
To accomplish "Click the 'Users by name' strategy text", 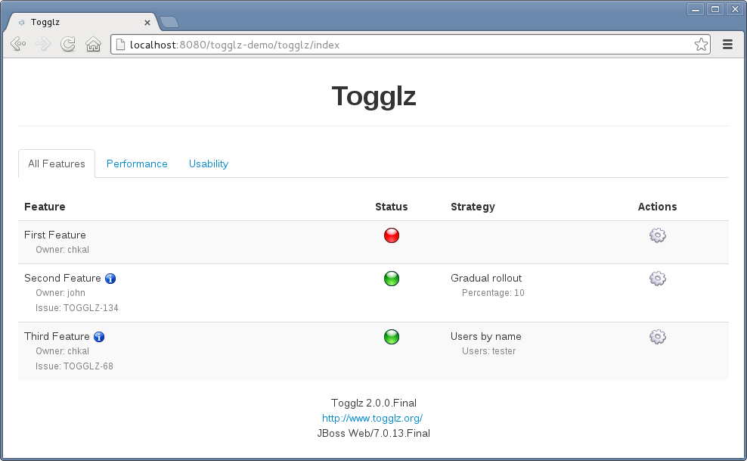I will 486,336.
